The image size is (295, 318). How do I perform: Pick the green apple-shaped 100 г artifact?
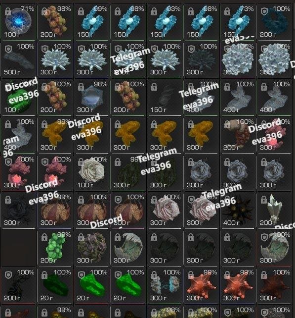point(18,97)
